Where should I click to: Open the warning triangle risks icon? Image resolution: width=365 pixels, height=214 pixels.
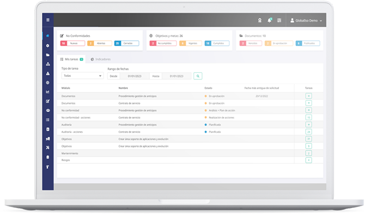pos(48,74)
